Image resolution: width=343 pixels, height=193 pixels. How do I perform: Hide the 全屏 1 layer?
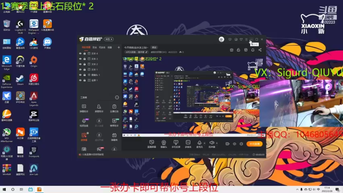(80, 80)
